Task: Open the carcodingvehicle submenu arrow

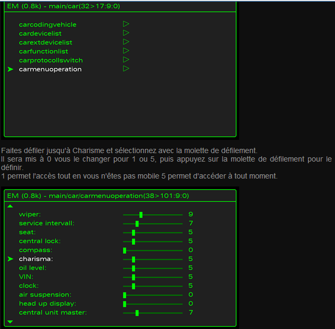Action: coord(126,24)
